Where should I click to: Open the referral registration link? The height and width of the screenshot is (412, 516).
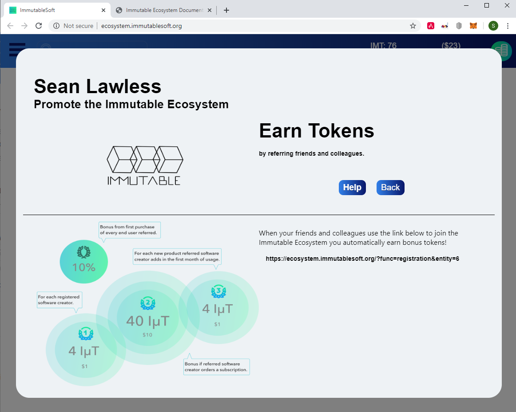point(362,258)
